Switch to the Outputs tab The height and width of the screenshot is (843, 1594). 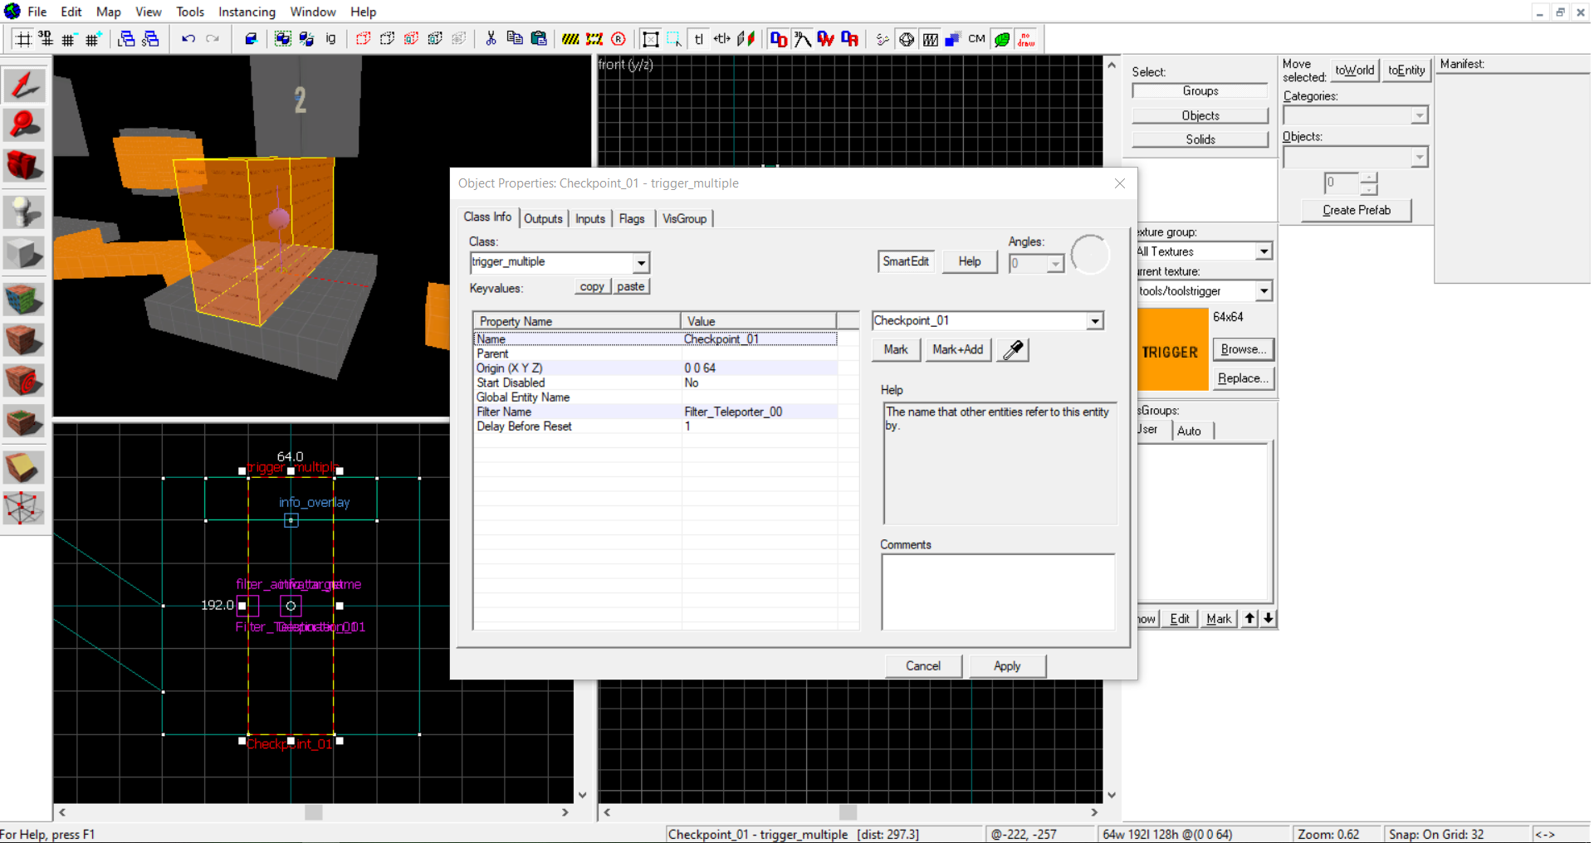[543, 219]
